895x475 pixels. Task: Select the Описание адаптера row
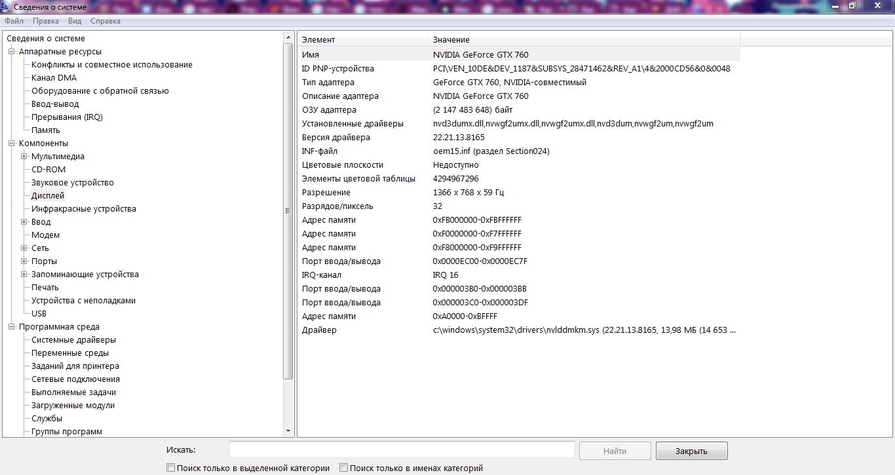[x=520, y=96]
